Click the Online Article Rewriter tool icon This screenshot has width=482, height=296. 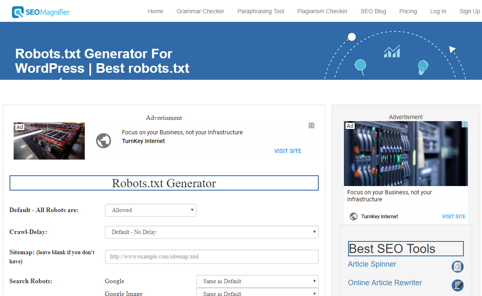point(458,285)
